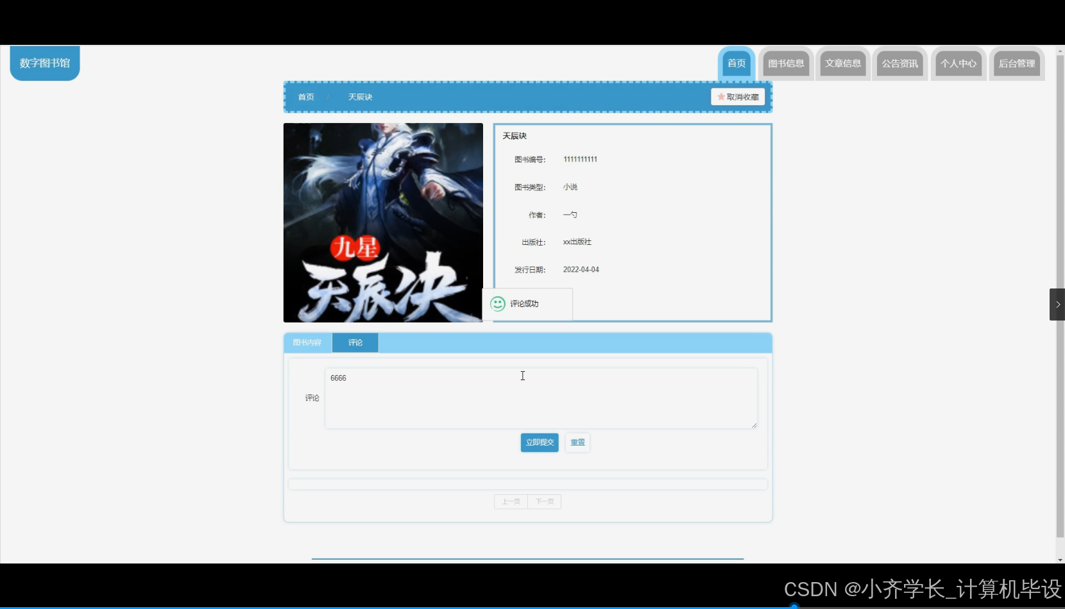Click the author value 一勺
The height and width of the screenshot is (609, 1065).
[x=570, y=215]
